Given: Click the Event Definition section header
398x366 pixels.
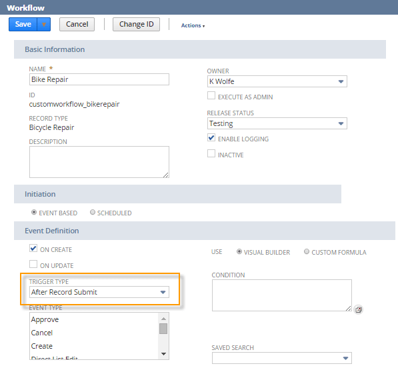Looking at the screenshot, I should 205,231.
